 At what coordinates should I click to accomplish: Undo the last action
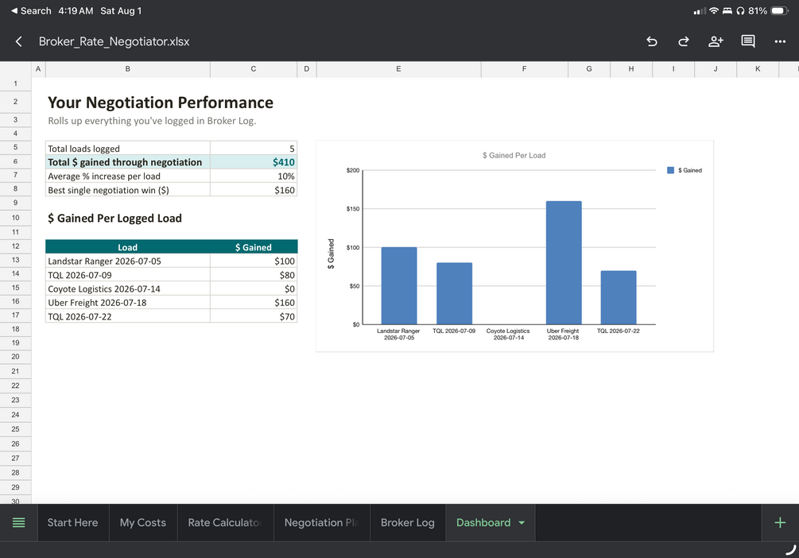[652, 41]
